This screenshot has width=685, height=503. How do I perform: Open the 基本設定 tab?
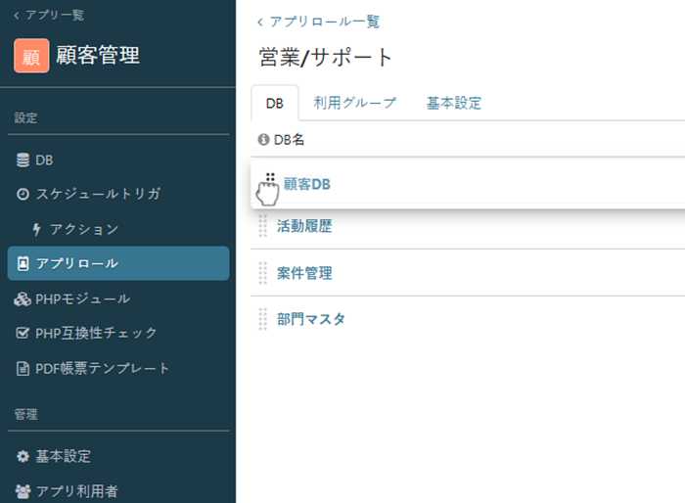click(453, 103)
